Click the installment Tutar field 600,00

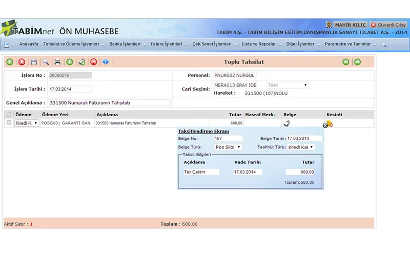point(300,172)
